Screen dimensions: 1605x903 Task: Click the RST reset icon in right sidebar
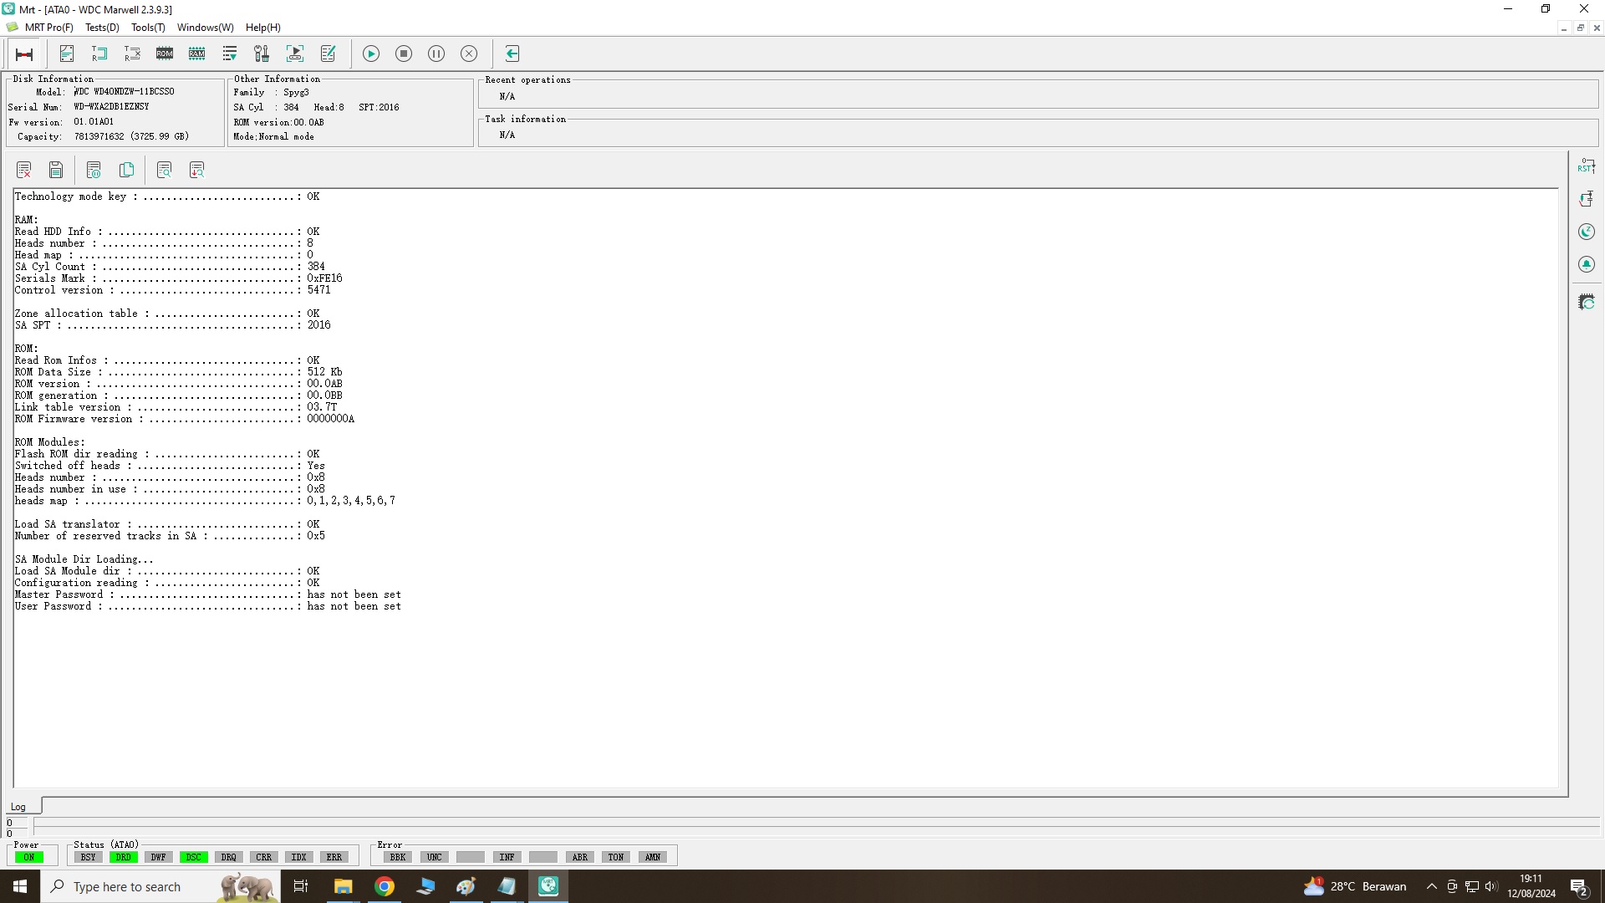1586,166
